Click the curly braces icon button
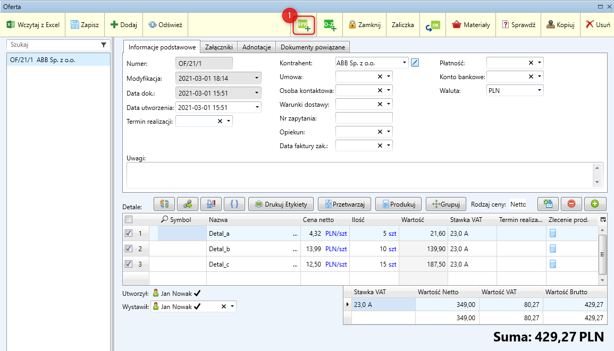Viewport: 614px width, 351px height. 234,203
